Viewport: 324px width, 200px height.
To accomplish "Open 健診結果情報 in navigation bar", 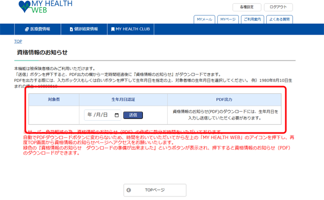I will pyautogui.click(x=84, y=29).
